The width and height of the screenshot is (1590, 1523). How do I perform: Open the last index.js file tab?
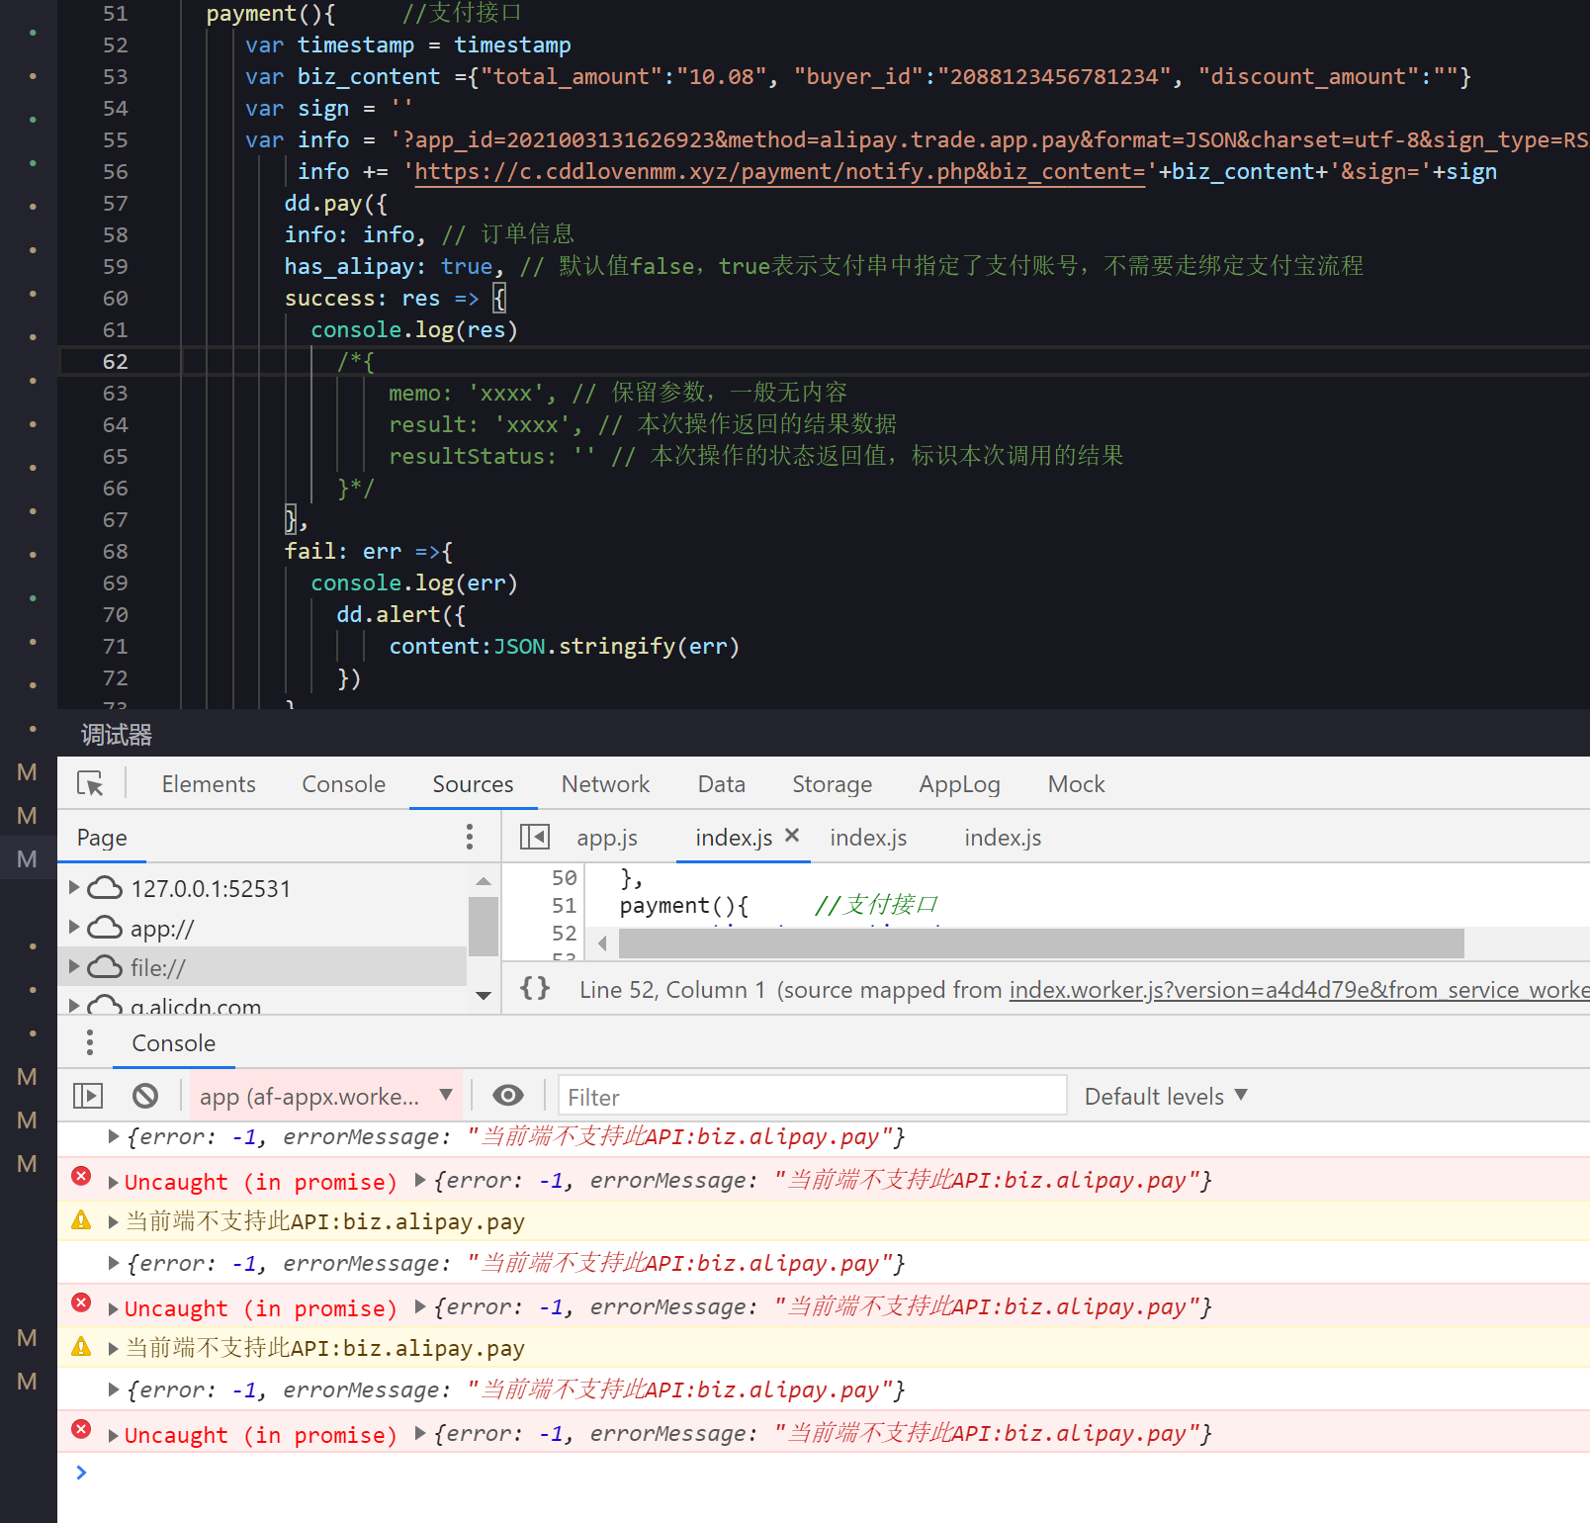click(x=1003, y=838)
